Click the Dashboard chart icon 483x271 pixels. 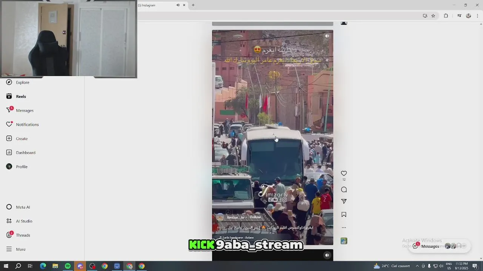tap(9, 152)
